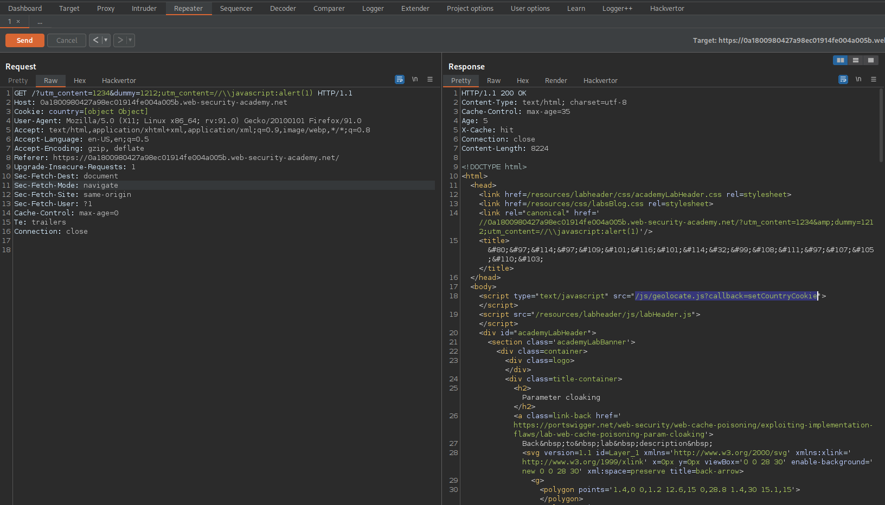Screen dimensions: 885x505
Task: Click the X-Cache: hit response header
Action: [488, 130]
